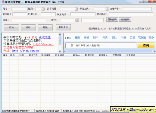Open the http://stch.com.cn link
This screenshot has height=113, width=156.
26,51
